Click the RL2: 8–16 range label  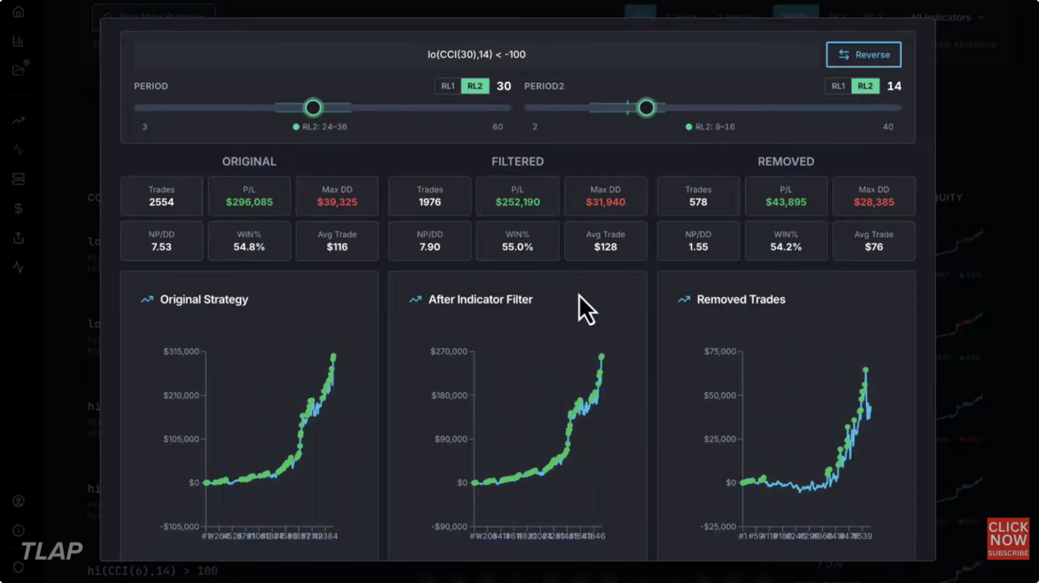coord(710,127)
